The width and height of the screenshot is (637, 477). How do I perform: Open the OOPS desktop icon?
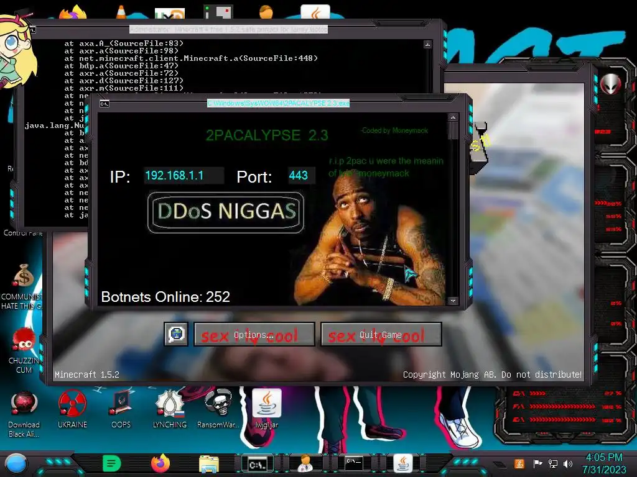pos(121,409)
